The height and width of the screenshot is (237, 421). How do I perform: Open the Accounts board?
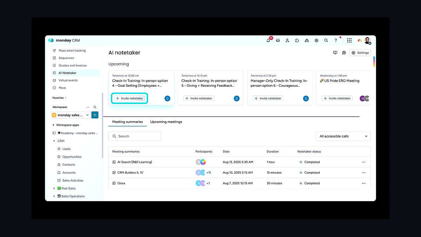tap(69, 173)
